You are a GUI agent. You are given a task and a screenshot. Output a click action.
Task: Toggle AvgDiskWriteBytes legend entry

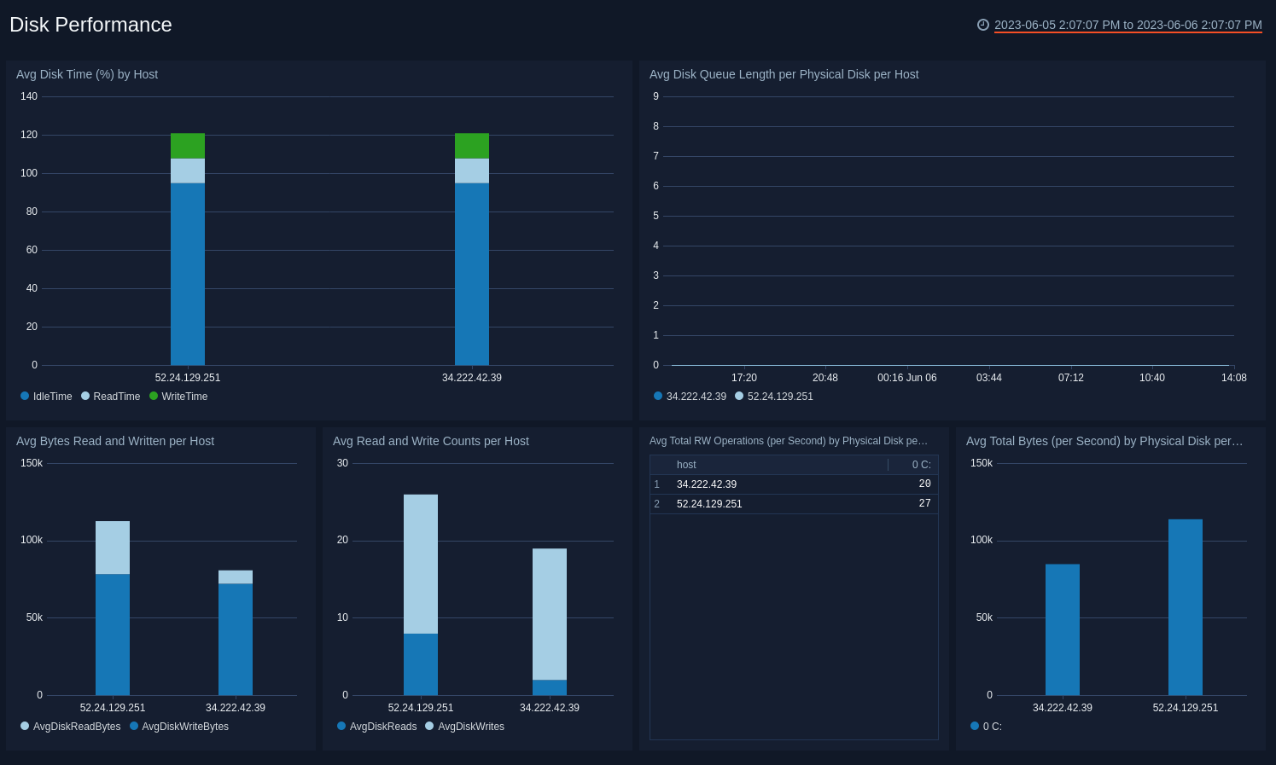coord(179,727)
